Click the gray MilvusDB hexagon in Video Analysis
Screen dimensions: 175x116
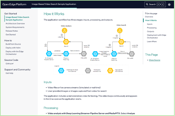point(84,54)
